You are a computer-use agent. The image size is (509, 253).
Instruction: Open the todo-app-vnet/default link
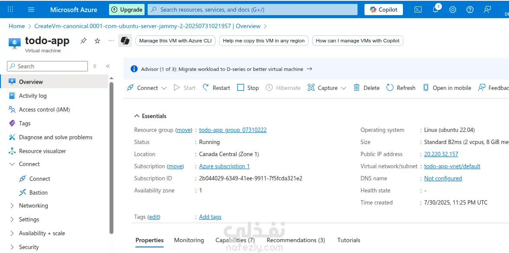(x=452, y=167)
